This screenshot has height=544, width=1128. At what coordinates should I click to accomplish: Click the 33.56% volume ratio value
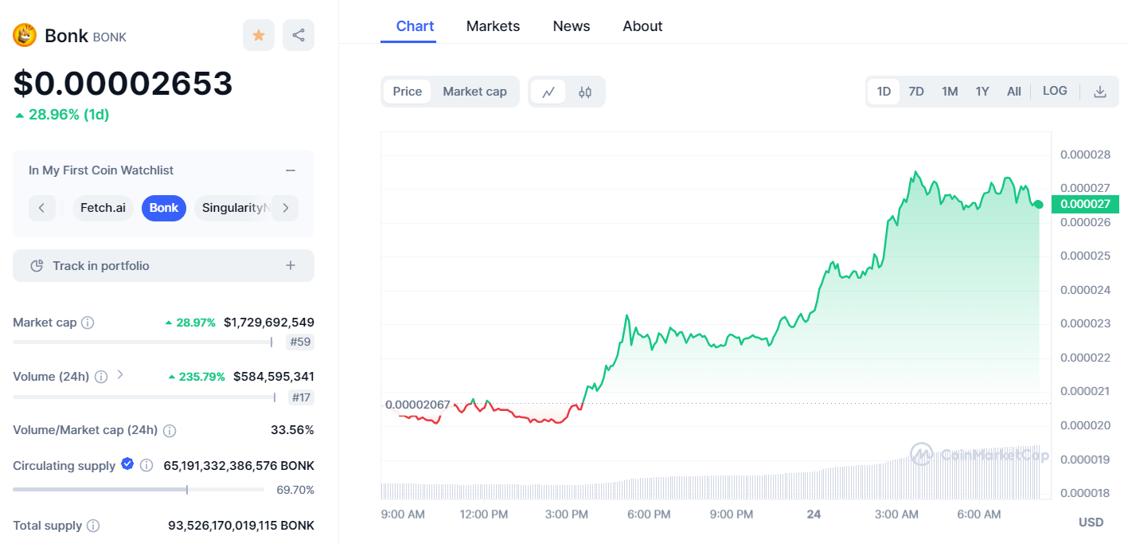(x=292, y=430)
